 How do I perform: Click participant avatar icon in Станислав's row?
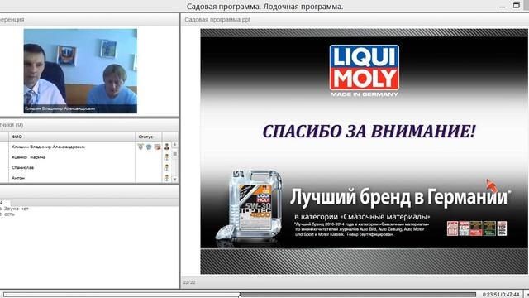tap(167, 167)
